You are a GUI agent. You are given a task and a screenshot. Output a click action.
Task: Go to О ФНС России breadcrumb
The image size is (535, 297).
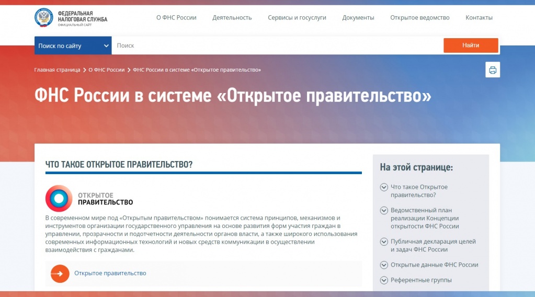[107, 70]
